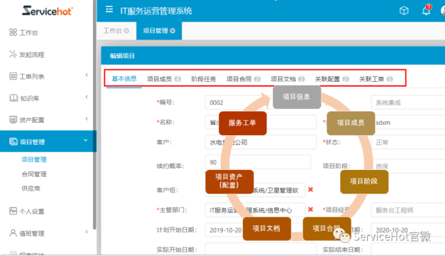The image size is (445, 256).
Task: Close the 项目管理 tab
Action: (173, 31)
